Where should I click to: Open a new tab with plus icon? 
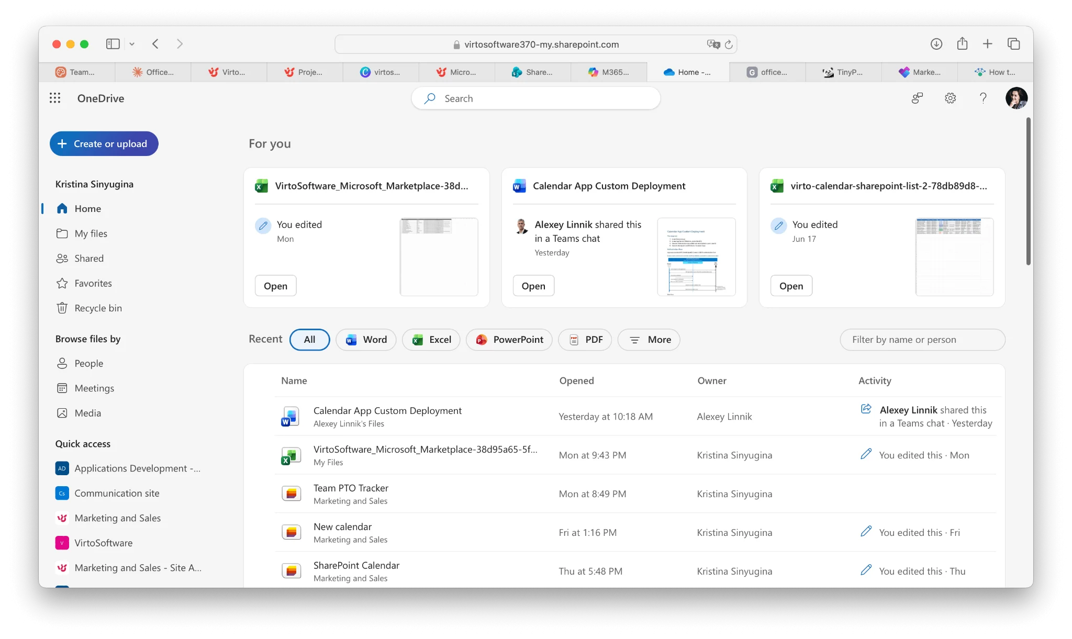[987, 44]
